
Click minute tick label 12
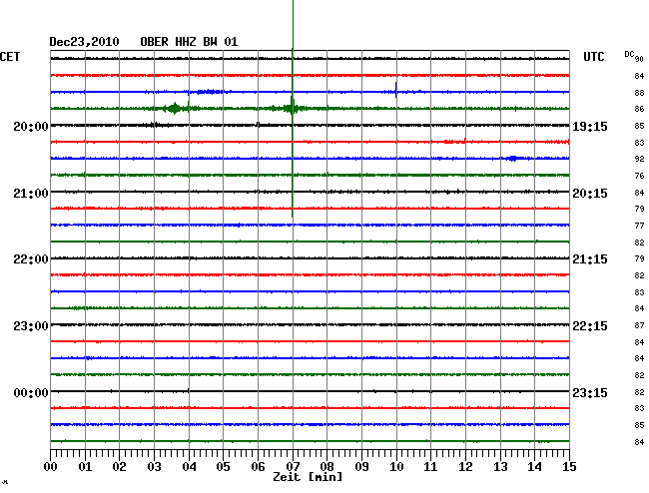[x=465, y=466]
